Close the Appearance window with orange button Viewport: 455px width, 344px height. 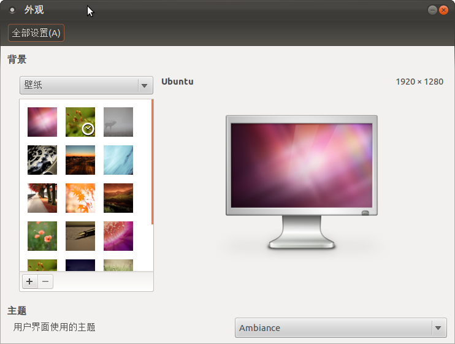tap(443, 10)
